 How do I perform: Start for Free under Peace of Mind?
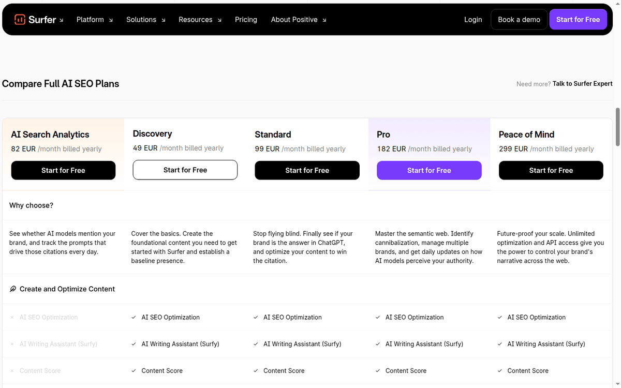(x=551, y=170)
